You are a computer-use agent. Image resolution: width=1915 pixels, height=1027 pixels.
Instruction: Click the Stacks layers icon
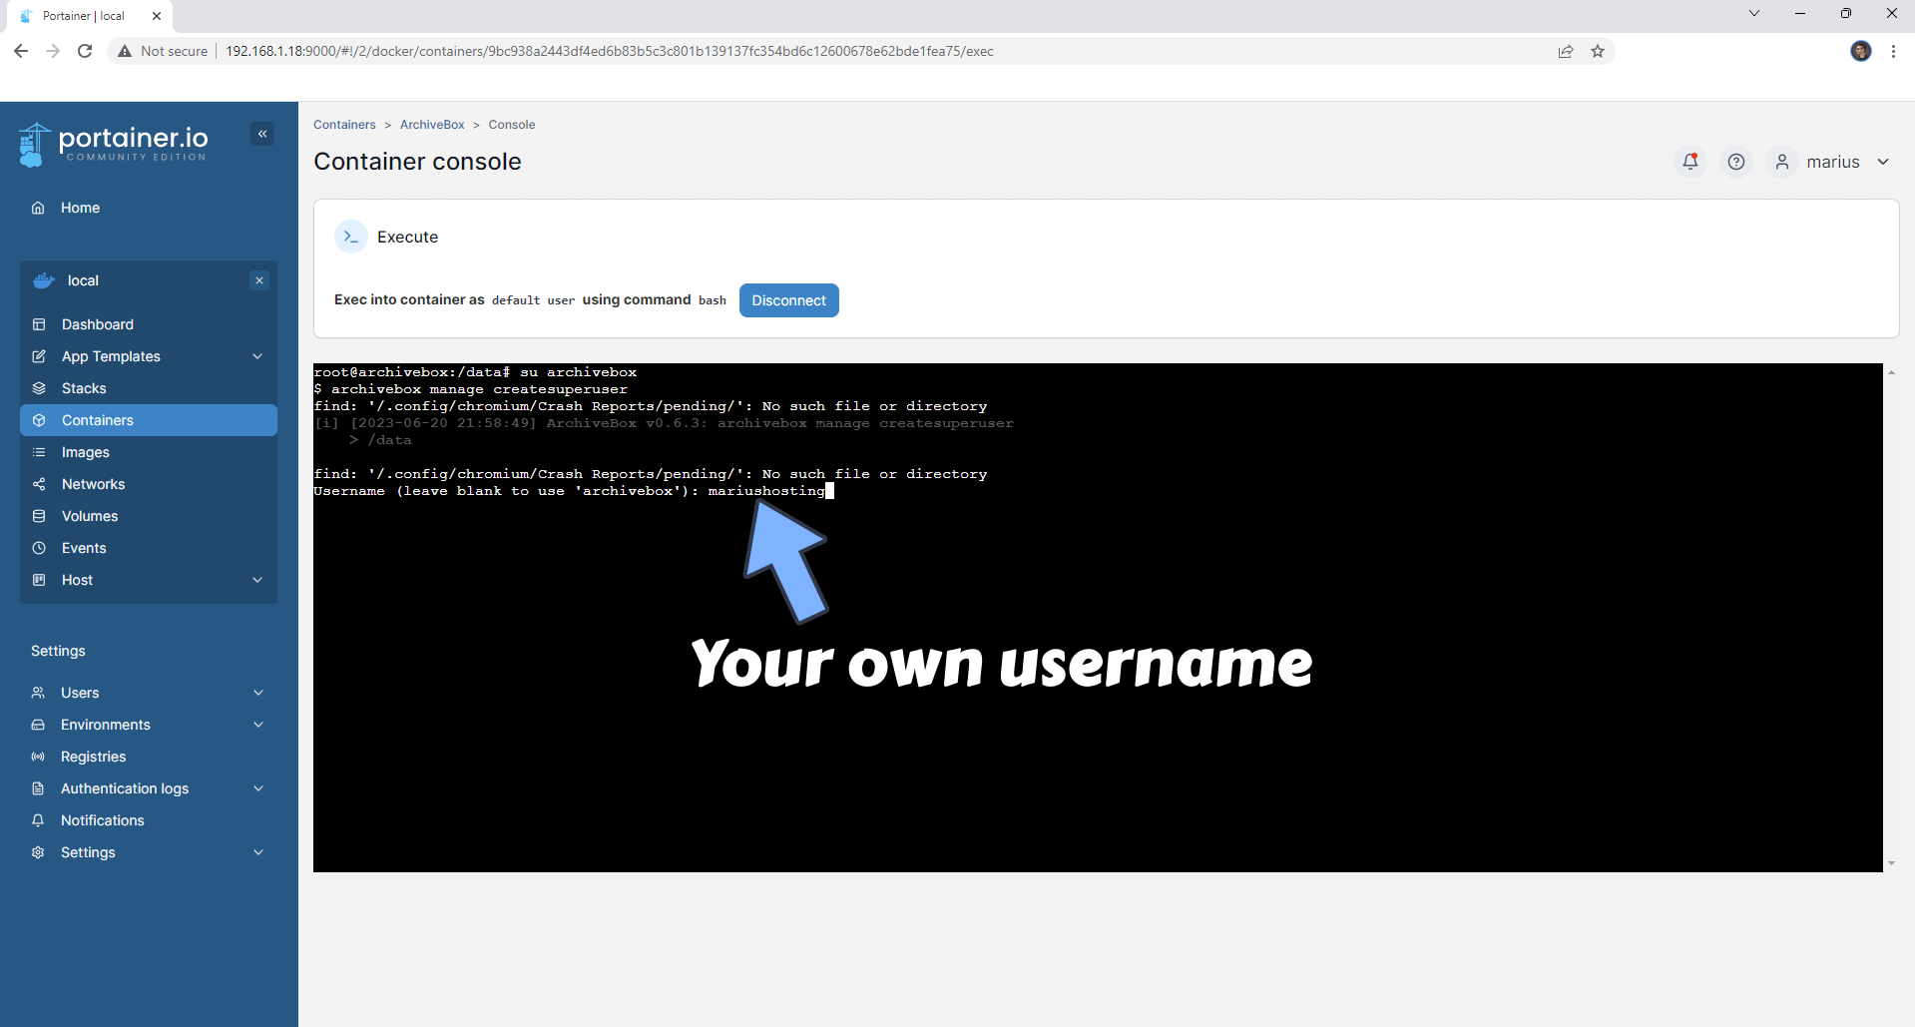tap(39, 388)
